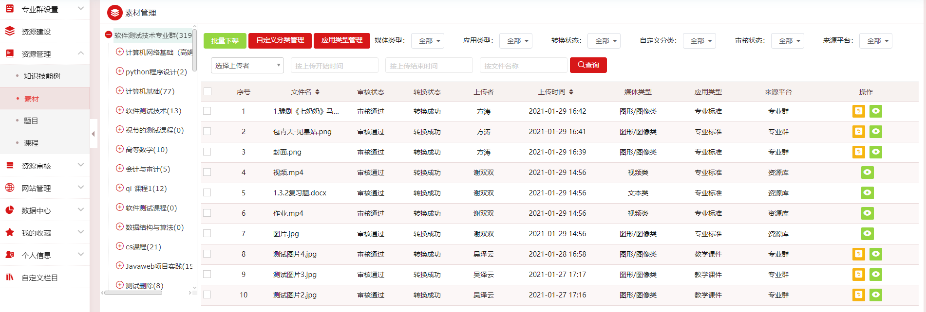The height and width of the screenshot is (312, 926).
Task: Click the 个人信息 user icon
Action: pyautogui.click(x=10, y=255)
